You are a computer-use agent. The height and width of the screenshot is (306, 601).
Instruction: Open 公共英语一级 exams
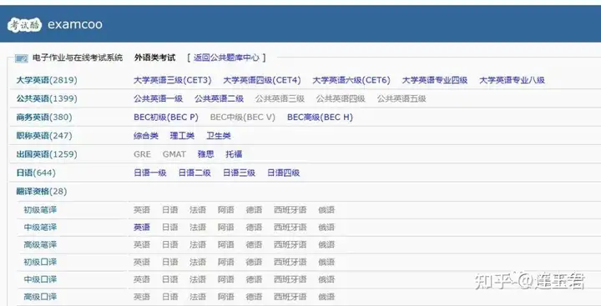coord(159,98)
